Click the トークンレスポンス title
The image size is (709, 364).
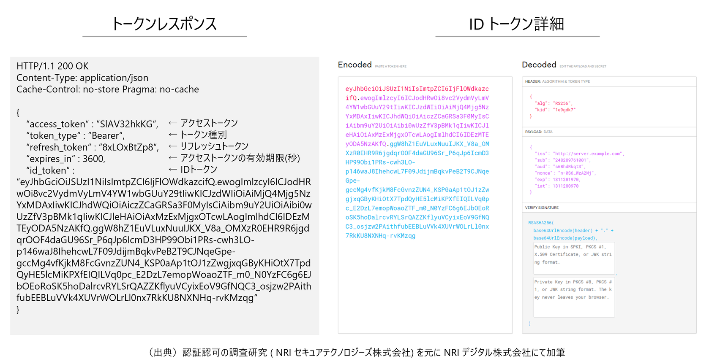point(164,24)
